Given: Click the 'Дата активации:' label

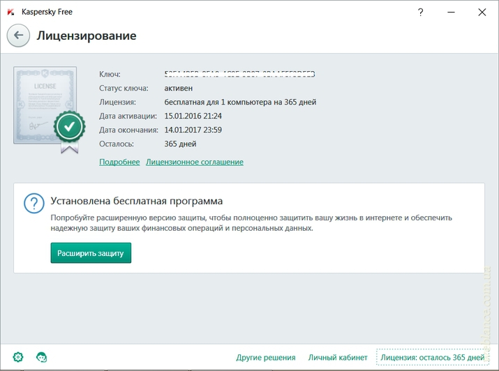Looking at the screenshot, I should [x=128, y=116].
